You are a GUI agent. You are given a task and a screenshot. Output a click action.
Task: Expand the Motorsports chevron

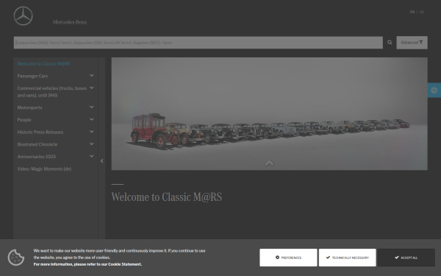click(91, 107)
